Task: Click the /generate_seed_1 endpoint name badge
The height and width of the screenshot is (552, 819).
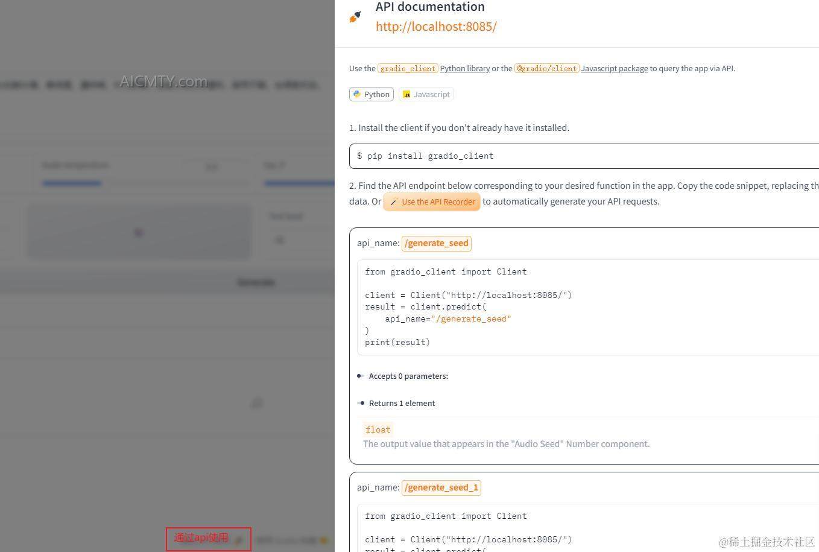Action: (441, 487)
